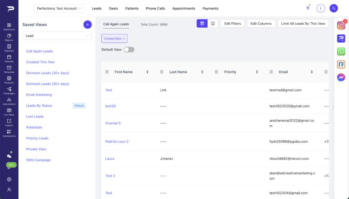The height and width of the screenshot is (199, 349).
Task: Go to Phone Calls menu
Action: [x=155, y=9]
